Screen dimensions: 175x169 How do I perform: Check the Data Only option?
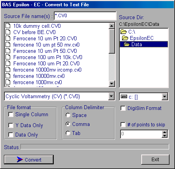tap(11, 135)
